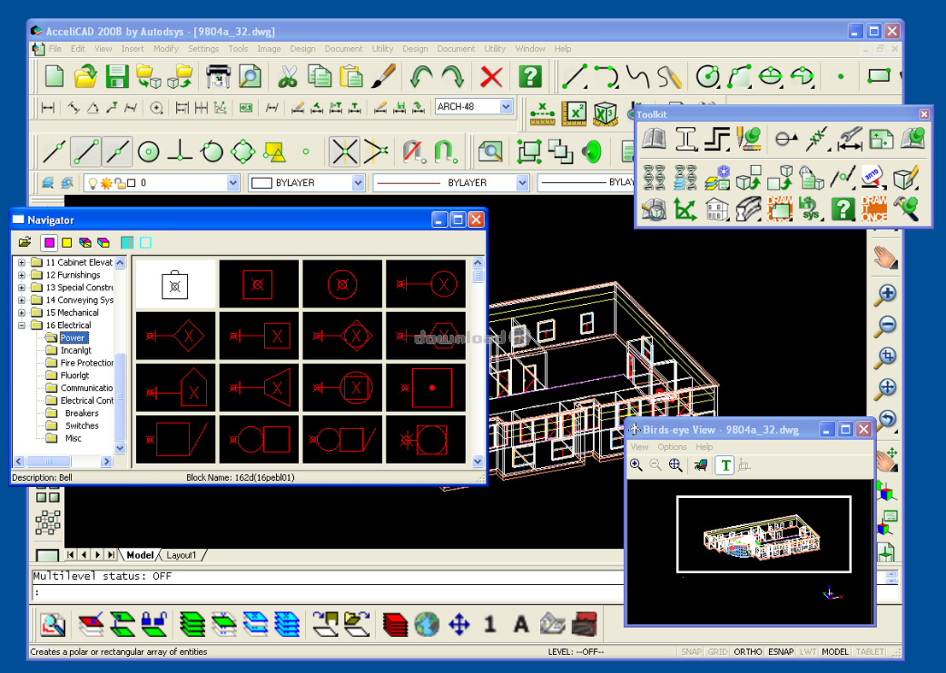946x673 pixels.
Task: Click the paintbrush match-properties icon
Action: pos(383,77)
